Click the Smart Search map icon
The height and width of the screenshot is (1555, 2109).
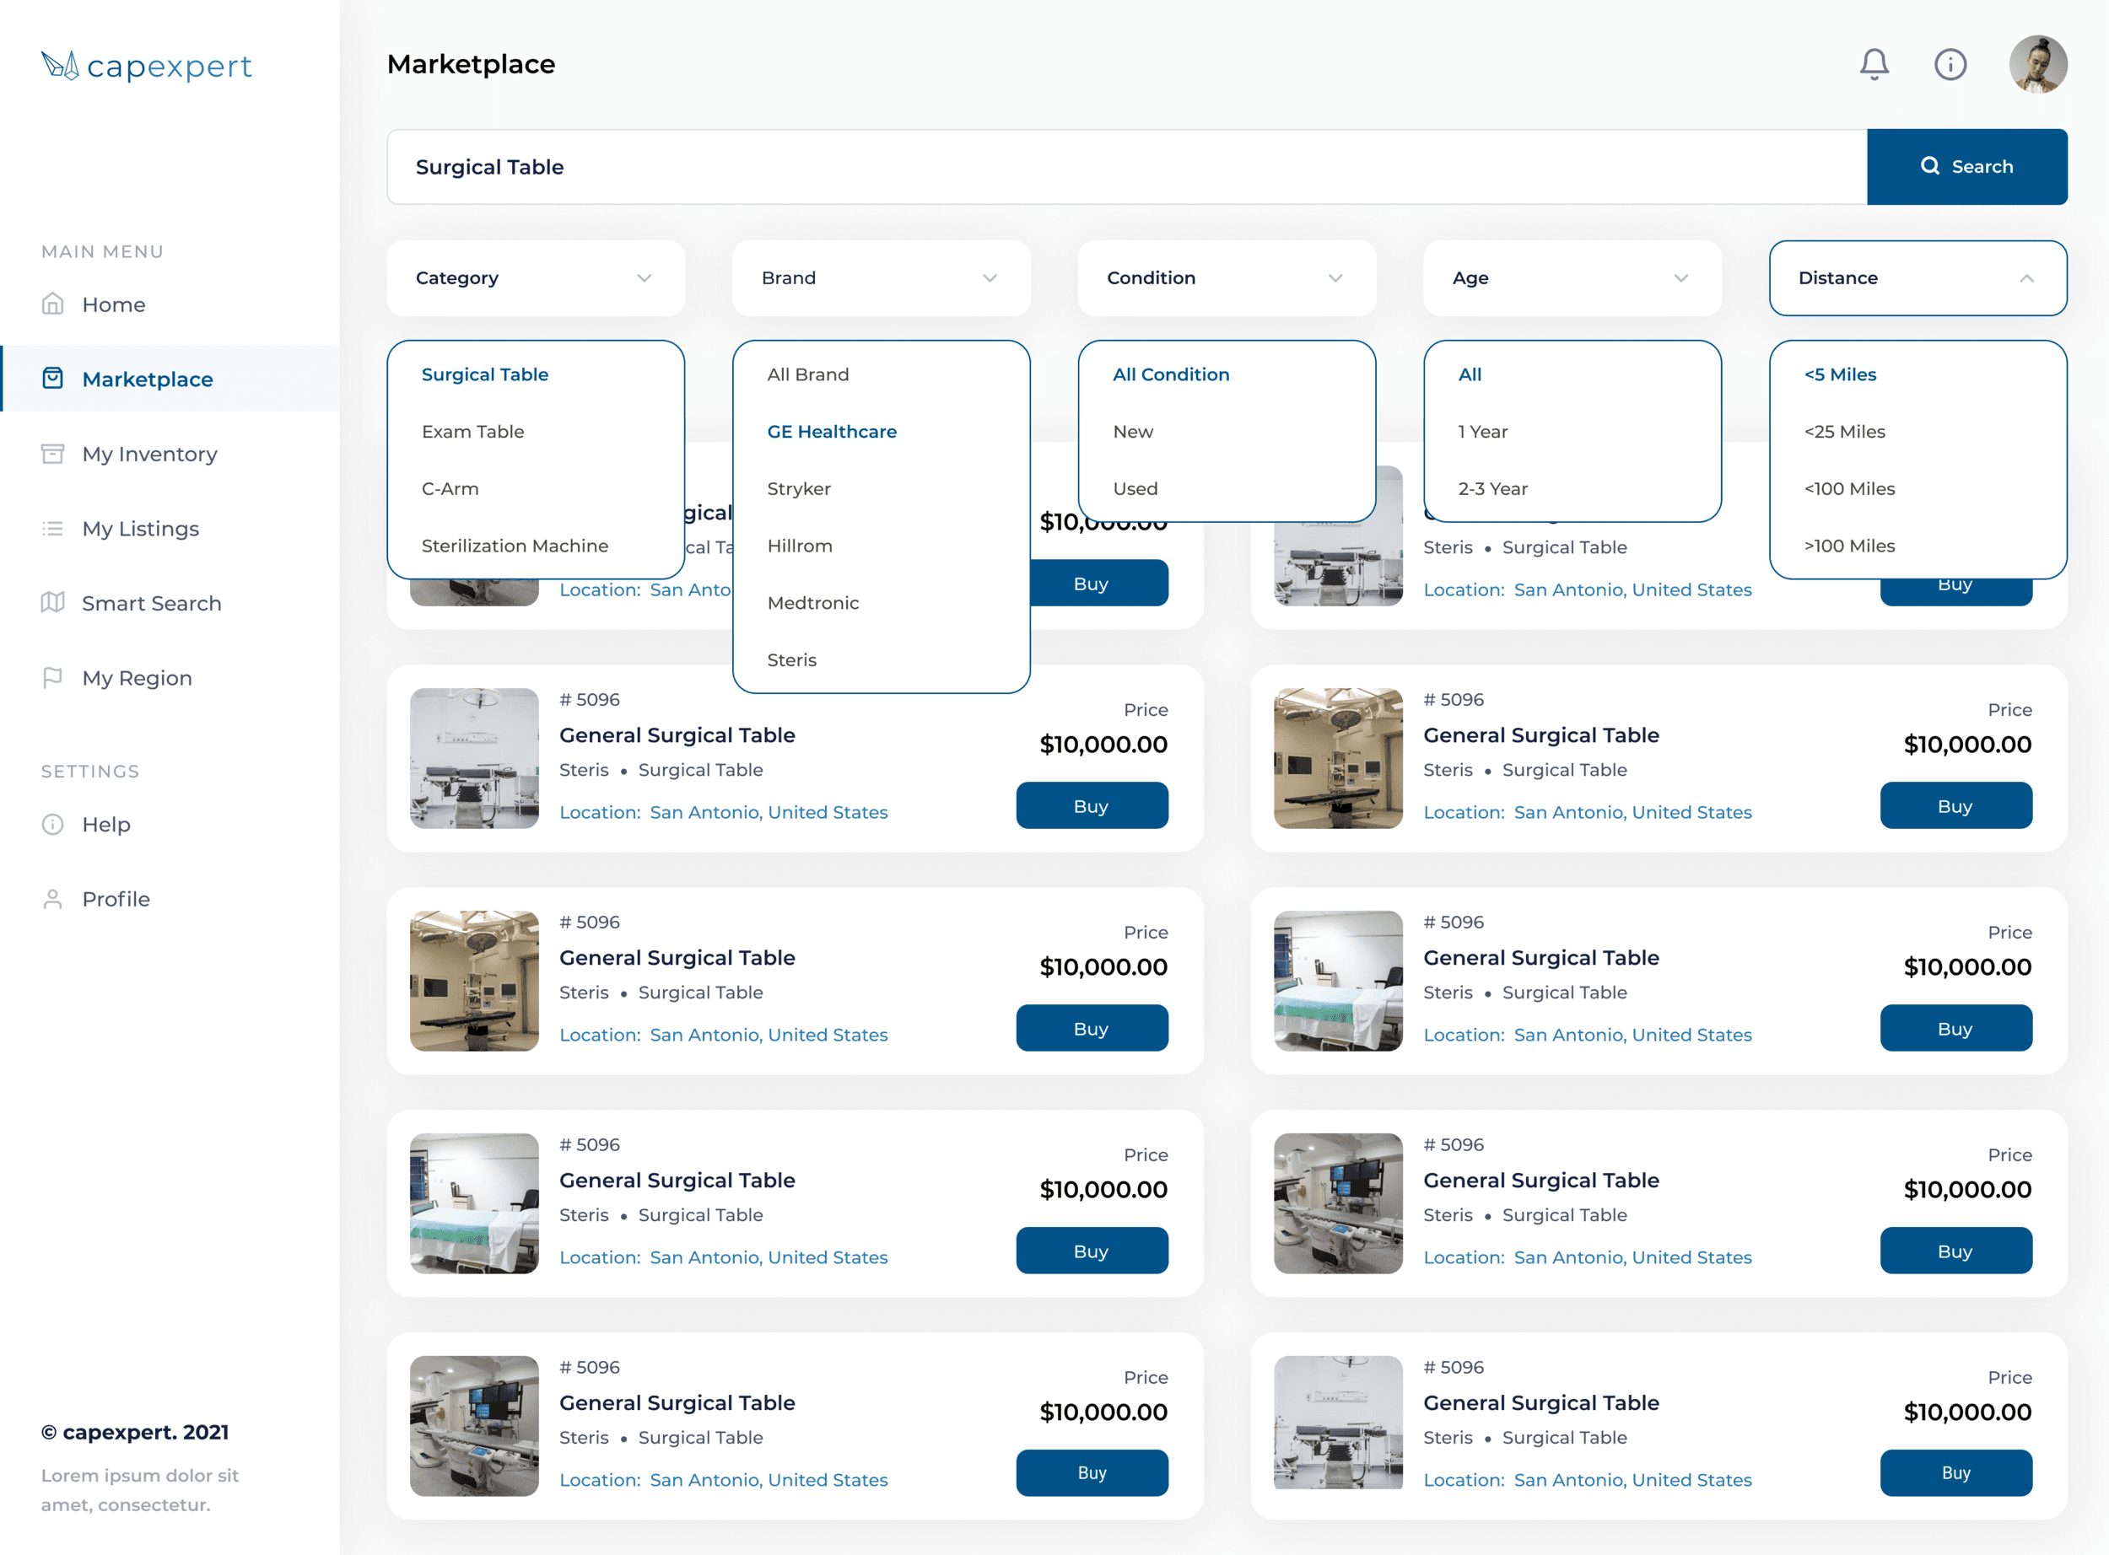52,602
